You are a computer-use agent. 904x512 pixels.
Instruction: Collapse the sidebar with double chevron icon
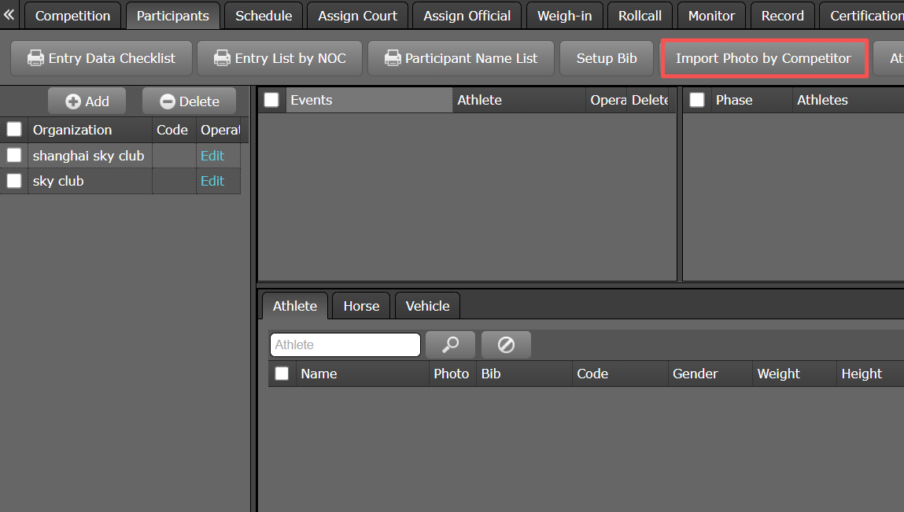[x=9, y=15]
